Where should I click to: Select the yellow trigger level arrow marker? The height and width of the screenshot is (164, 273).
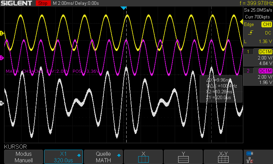[x=242, y=22]
